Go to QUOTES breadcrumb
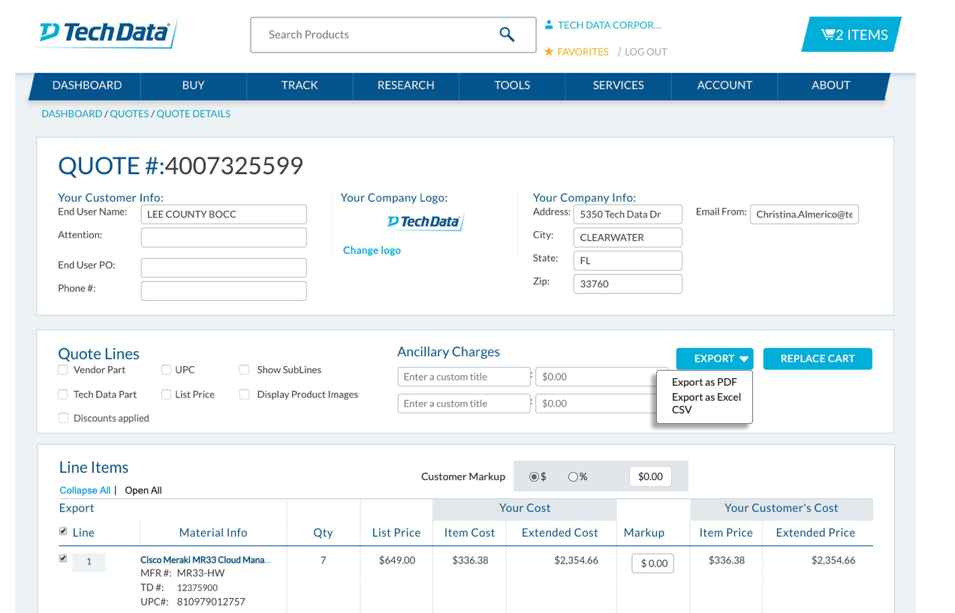 point(129,114)
